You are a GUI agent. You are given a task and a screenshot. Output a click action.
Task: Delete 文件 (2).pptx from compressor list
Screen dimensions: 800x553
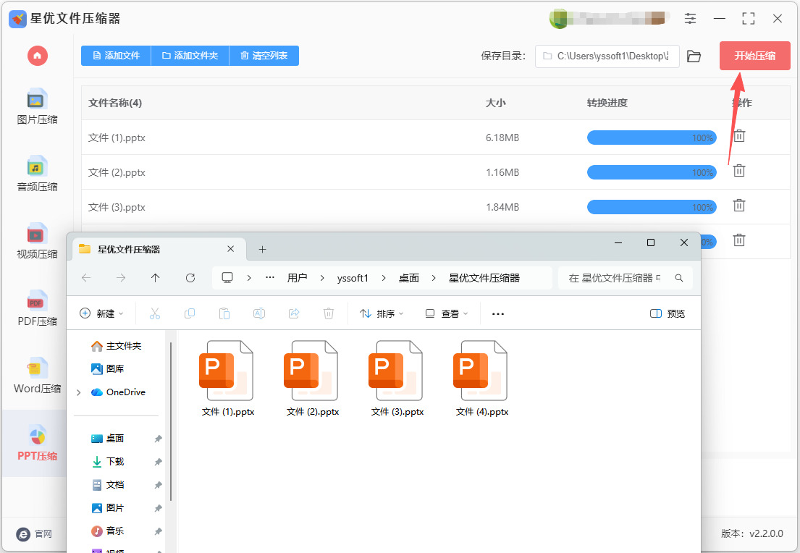pyautogui.click(x=739, y=171)
